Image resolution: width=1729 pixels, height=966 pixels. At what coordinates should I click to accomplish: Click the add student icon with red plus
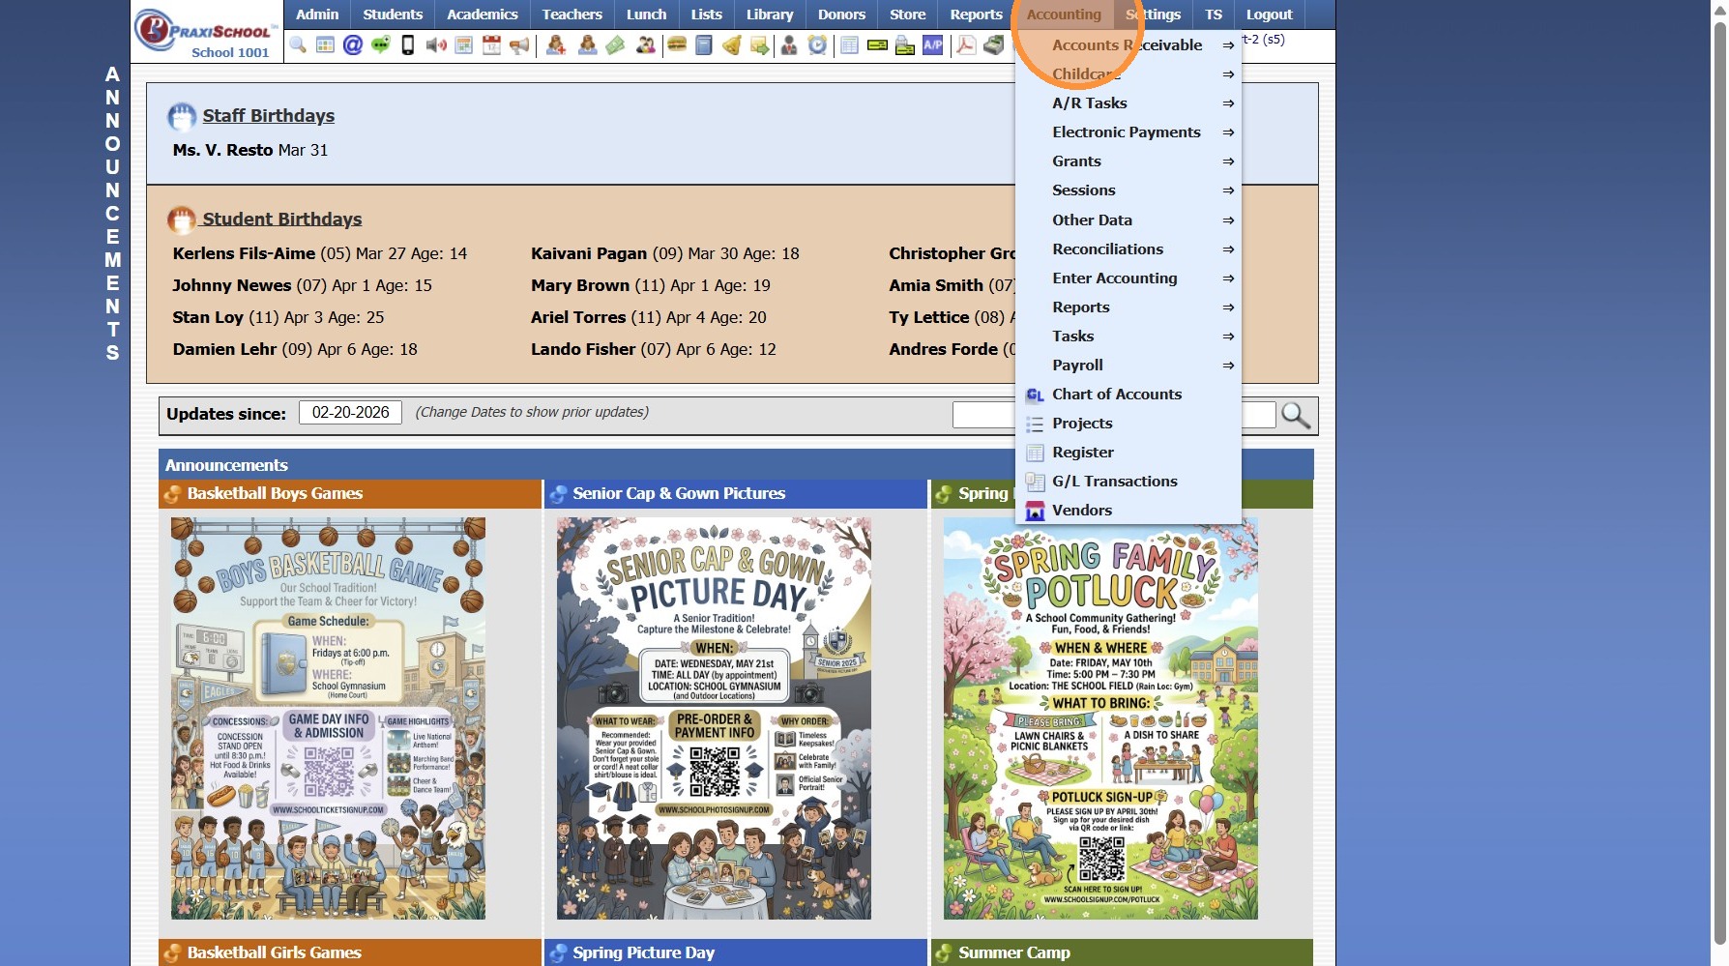(556, 45)
